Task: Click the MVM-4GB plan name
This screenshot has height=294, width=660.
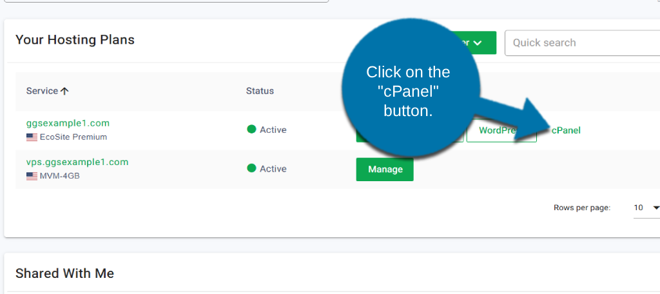Action: (59, 176)
